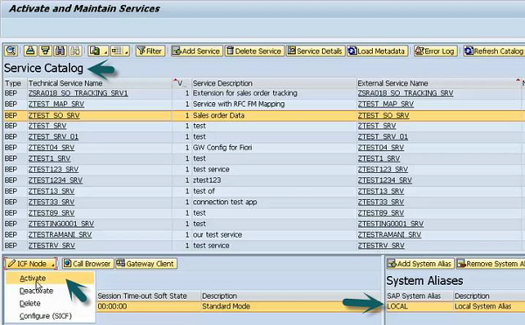Open the Choose Layout dropdown icon
This screenshot has width=525, height=325.
pos(120,51)
